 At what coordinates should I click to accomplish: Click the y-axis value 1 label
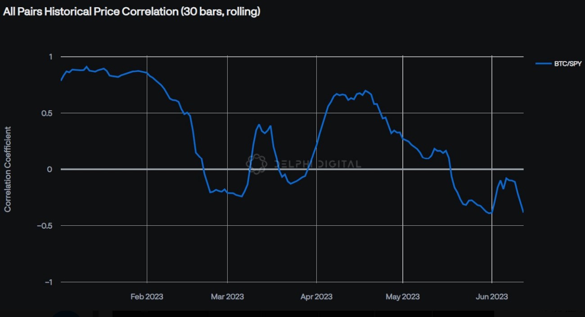click(50, 57)
